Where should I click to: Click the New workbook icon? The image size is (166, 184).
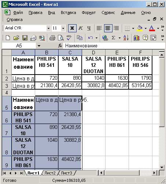pyautogui.click(x=8, y=38)
